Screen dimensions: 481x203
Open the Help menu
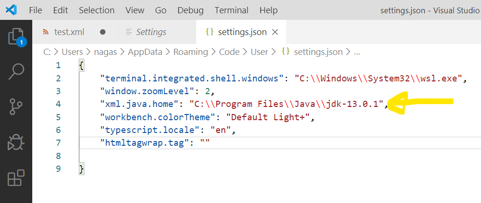tap(268, 10)
